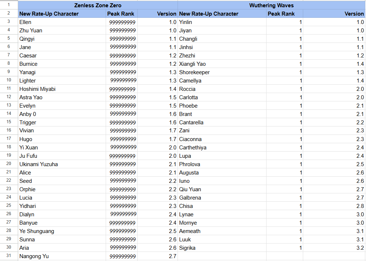Select cell containing Carthethiya
The image size is (366, 261).
222,148
